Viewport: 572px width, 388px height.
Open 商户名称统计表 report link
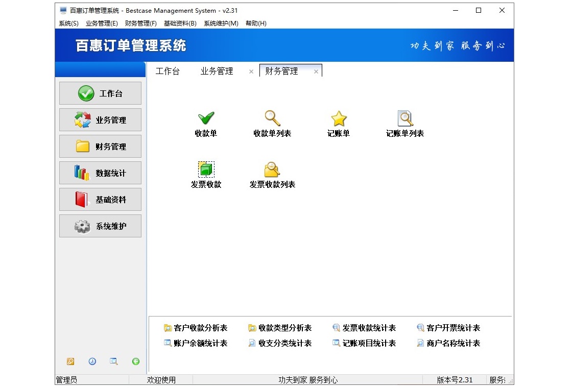tap(452, 343)
